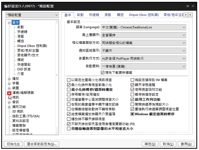Expand the 播放 tree node
The image size is (199, 150).
tap(9, 79)
